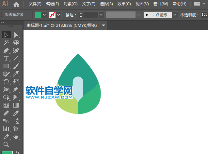Open the 对象(O) menu
This screenshot has width=208, height=154.
(x=71, y=4)
